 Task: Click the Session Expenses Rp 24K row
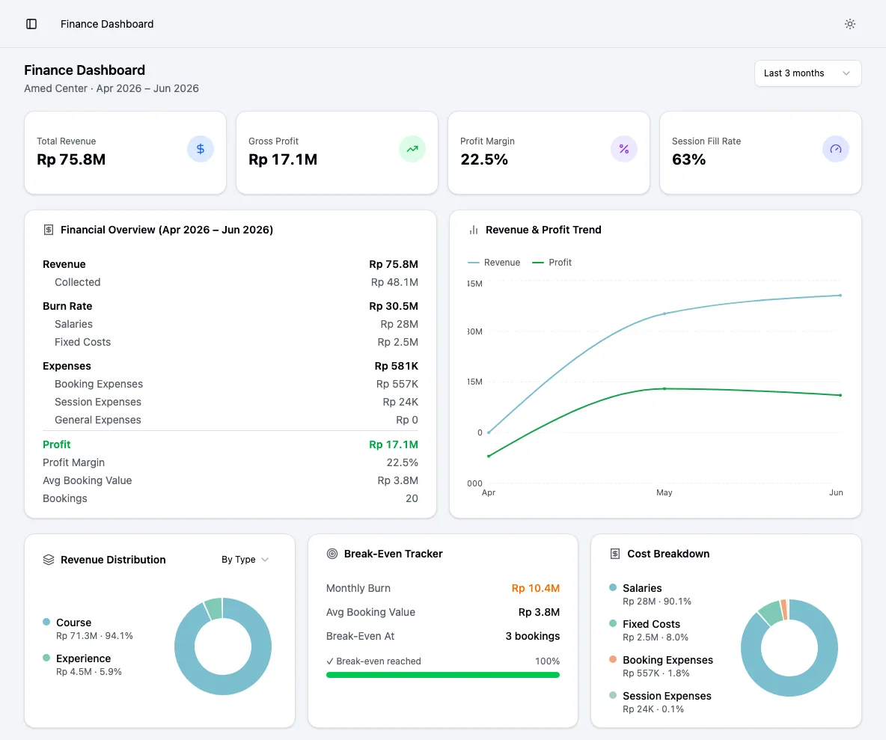230,403
